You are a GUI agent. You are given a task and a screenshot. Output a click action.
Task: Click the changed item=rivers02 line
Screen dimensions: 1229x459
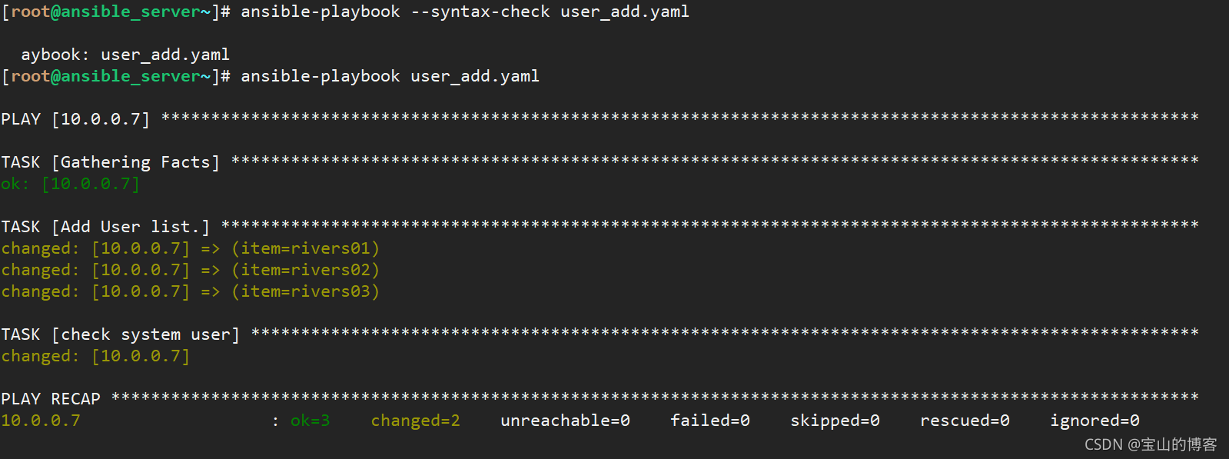(191, 270)
